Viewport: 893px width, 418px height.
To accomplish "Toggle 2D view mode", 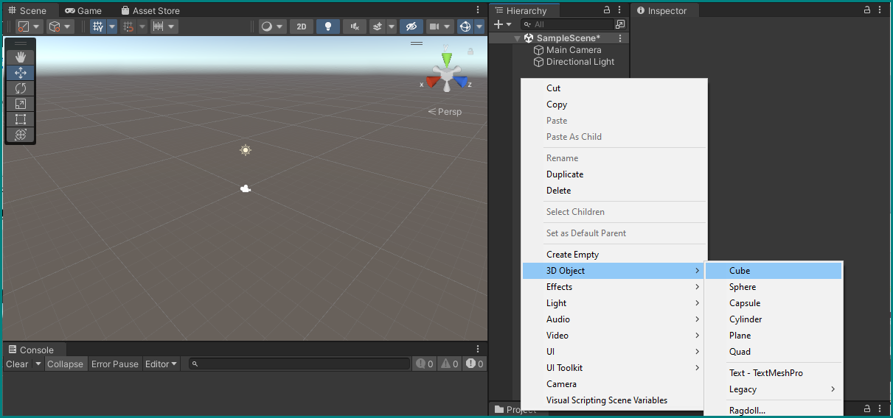I will point(301,26).
